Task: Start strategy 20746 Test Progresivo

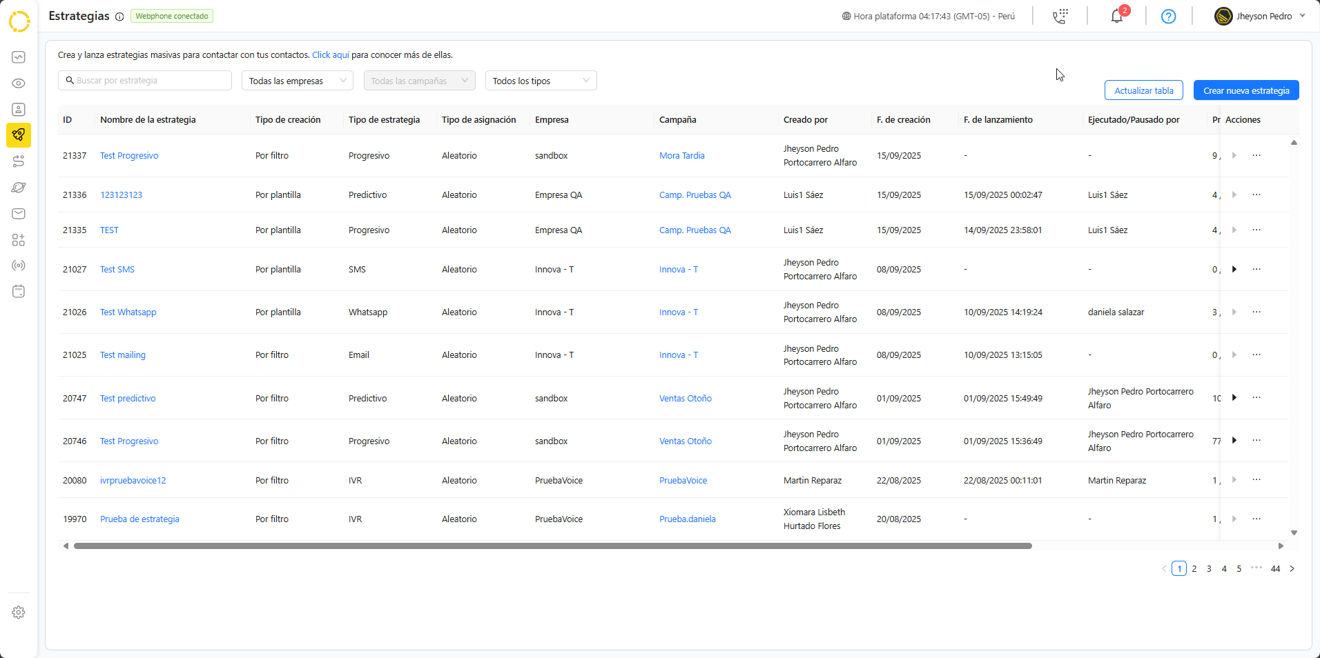Action: pyautogui.click(x=1234, y=441)
